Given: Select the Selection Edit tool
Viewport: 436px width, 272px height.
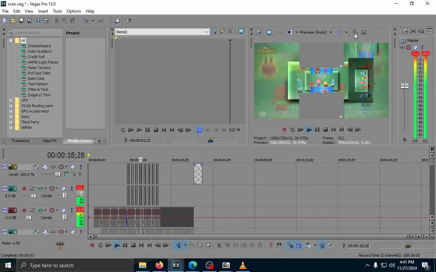Looking at the screenshot, I should 200,245.
